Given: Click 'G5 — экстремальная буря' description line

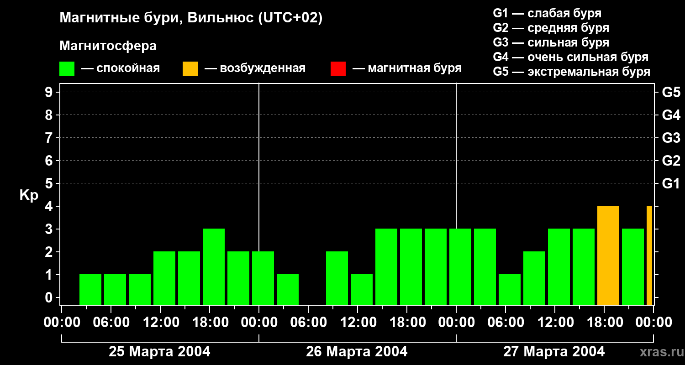Looking at the screenshot, I should pyautogui.click(x=572, y=72).
